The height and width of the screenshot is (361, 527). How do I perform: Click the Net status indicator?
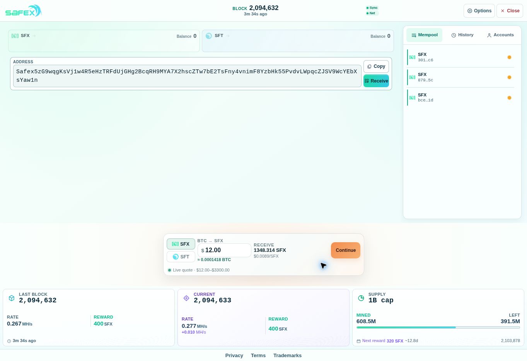[x=371, y=13]
